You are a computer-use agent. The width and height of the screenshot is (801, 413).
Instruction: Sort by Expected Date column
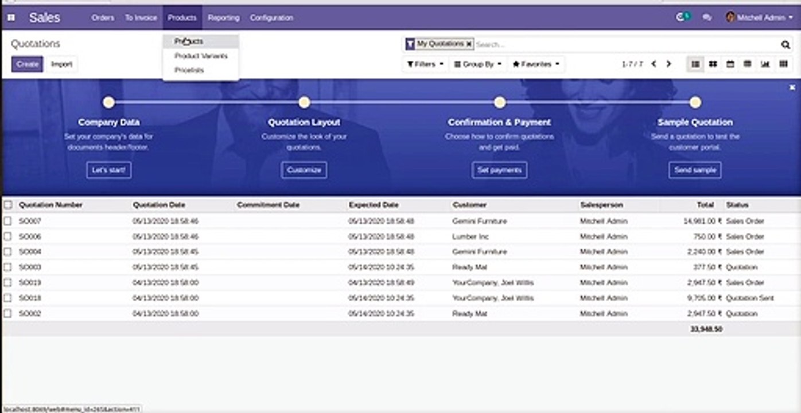tap(374, 205)
